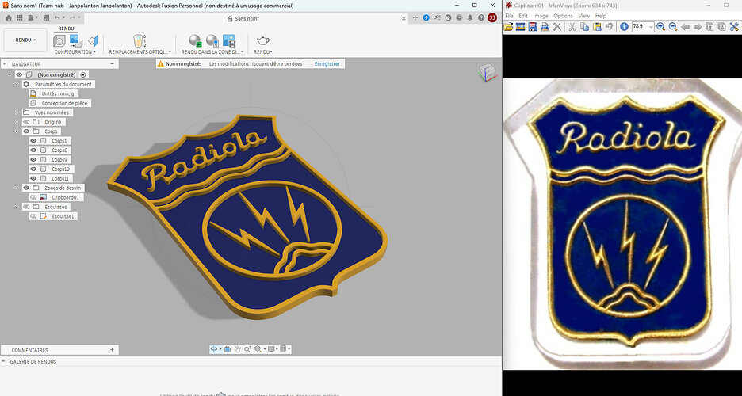This screenshot has height=396, width=742.
Task: Open the JJ user account avatar
Action: [x=492, y=17]
